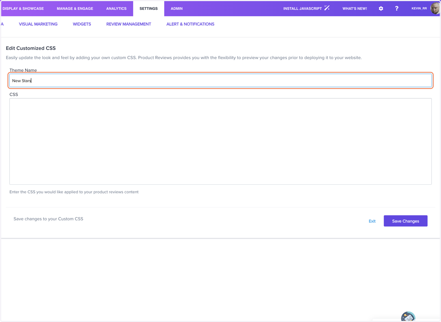441x322 pixels.
Task: Click the KEVIN_RR username text
Action: click(419, 8)
